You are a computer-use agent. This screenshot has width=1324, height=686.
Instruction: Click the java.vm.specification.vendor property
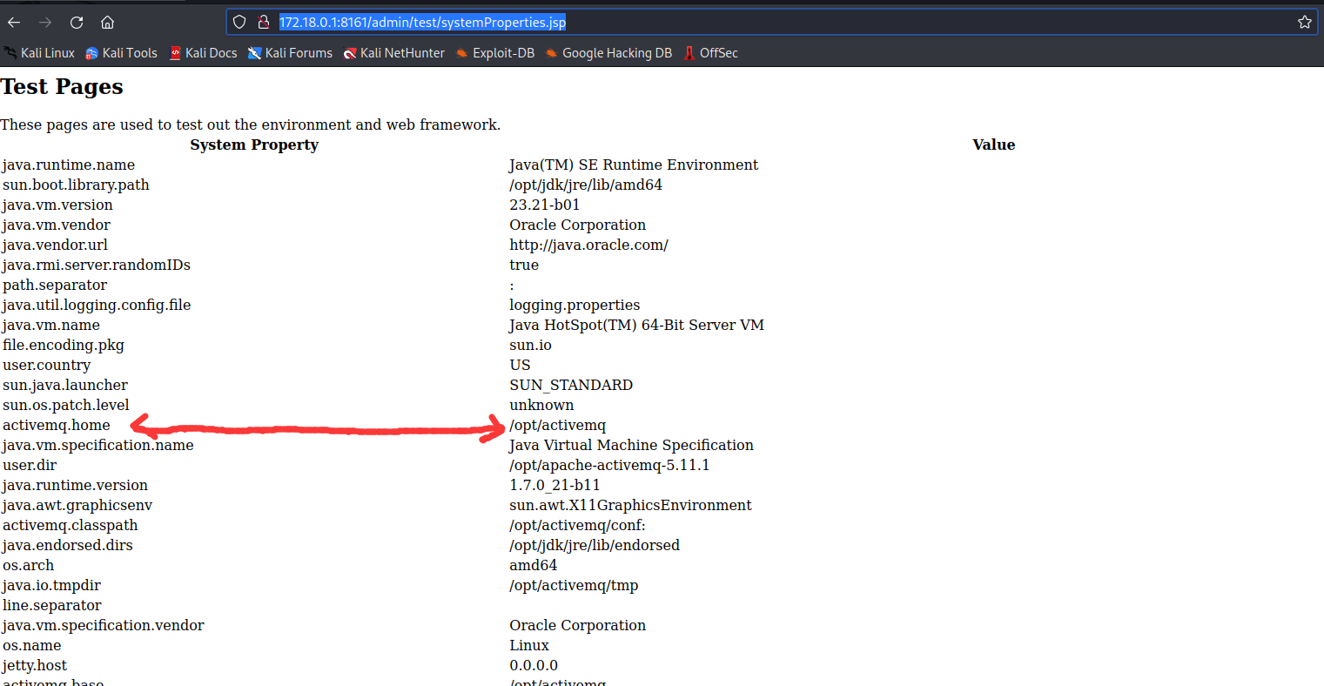[104, 625]
